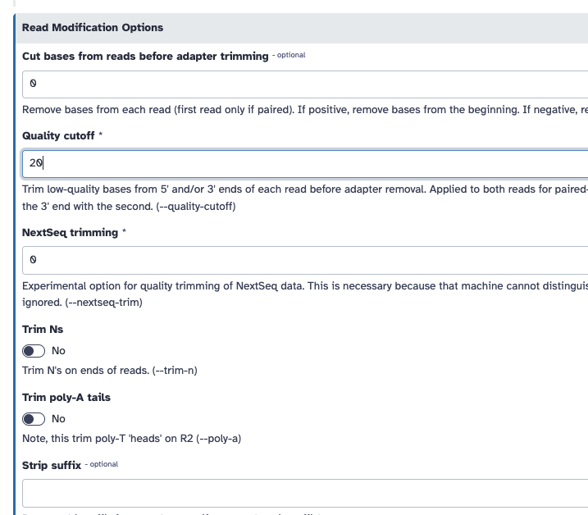Click the Trim poly-A tails heading label
Viewport: 588px width, 515px height.
(x=66, y=398)
